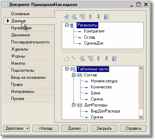
Task: Click Move up arrow in tabular sections toolbar
Action: coord(99,58)
